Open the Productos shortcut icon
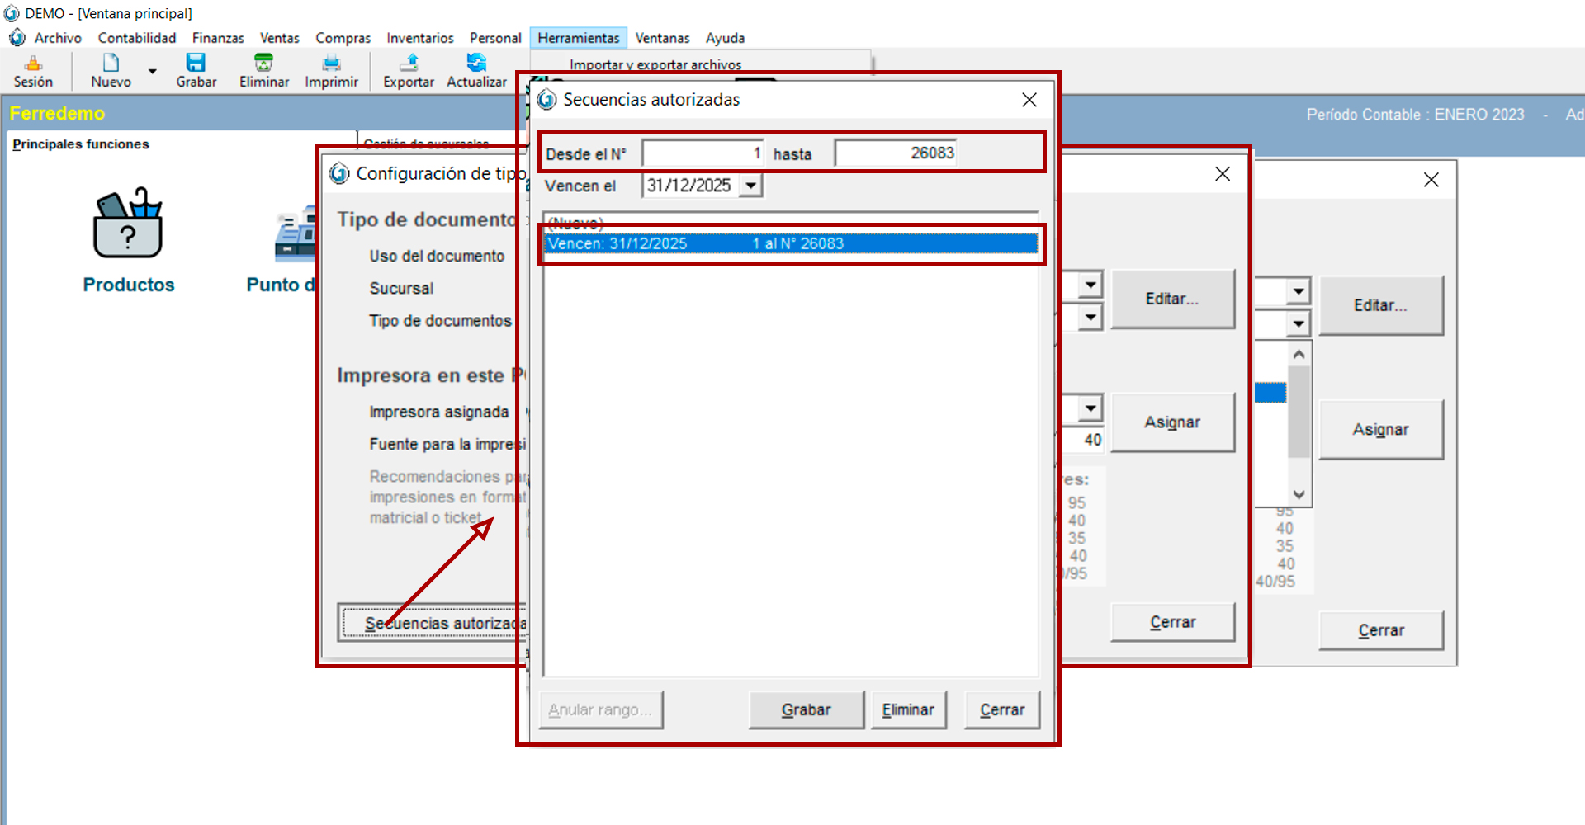The height and width of the screenshot is (825, 1585). coord(128,224)
